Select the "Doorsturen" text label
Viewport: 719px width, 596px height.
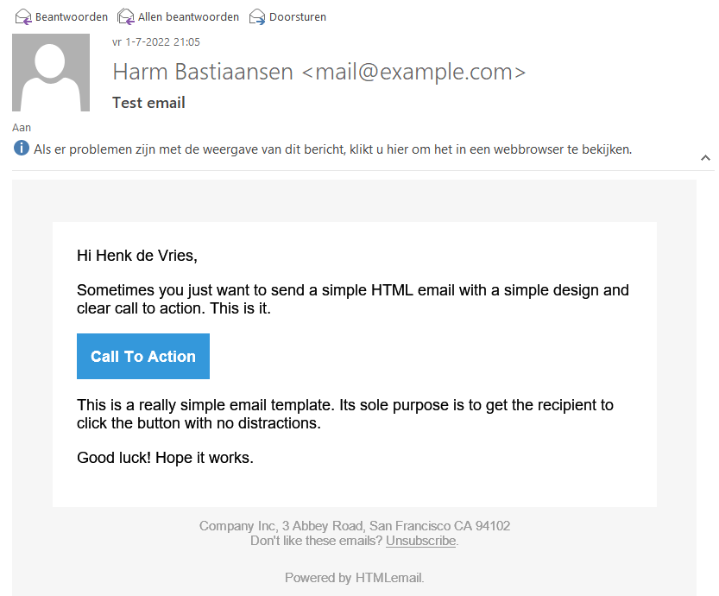tap(298, 17)
